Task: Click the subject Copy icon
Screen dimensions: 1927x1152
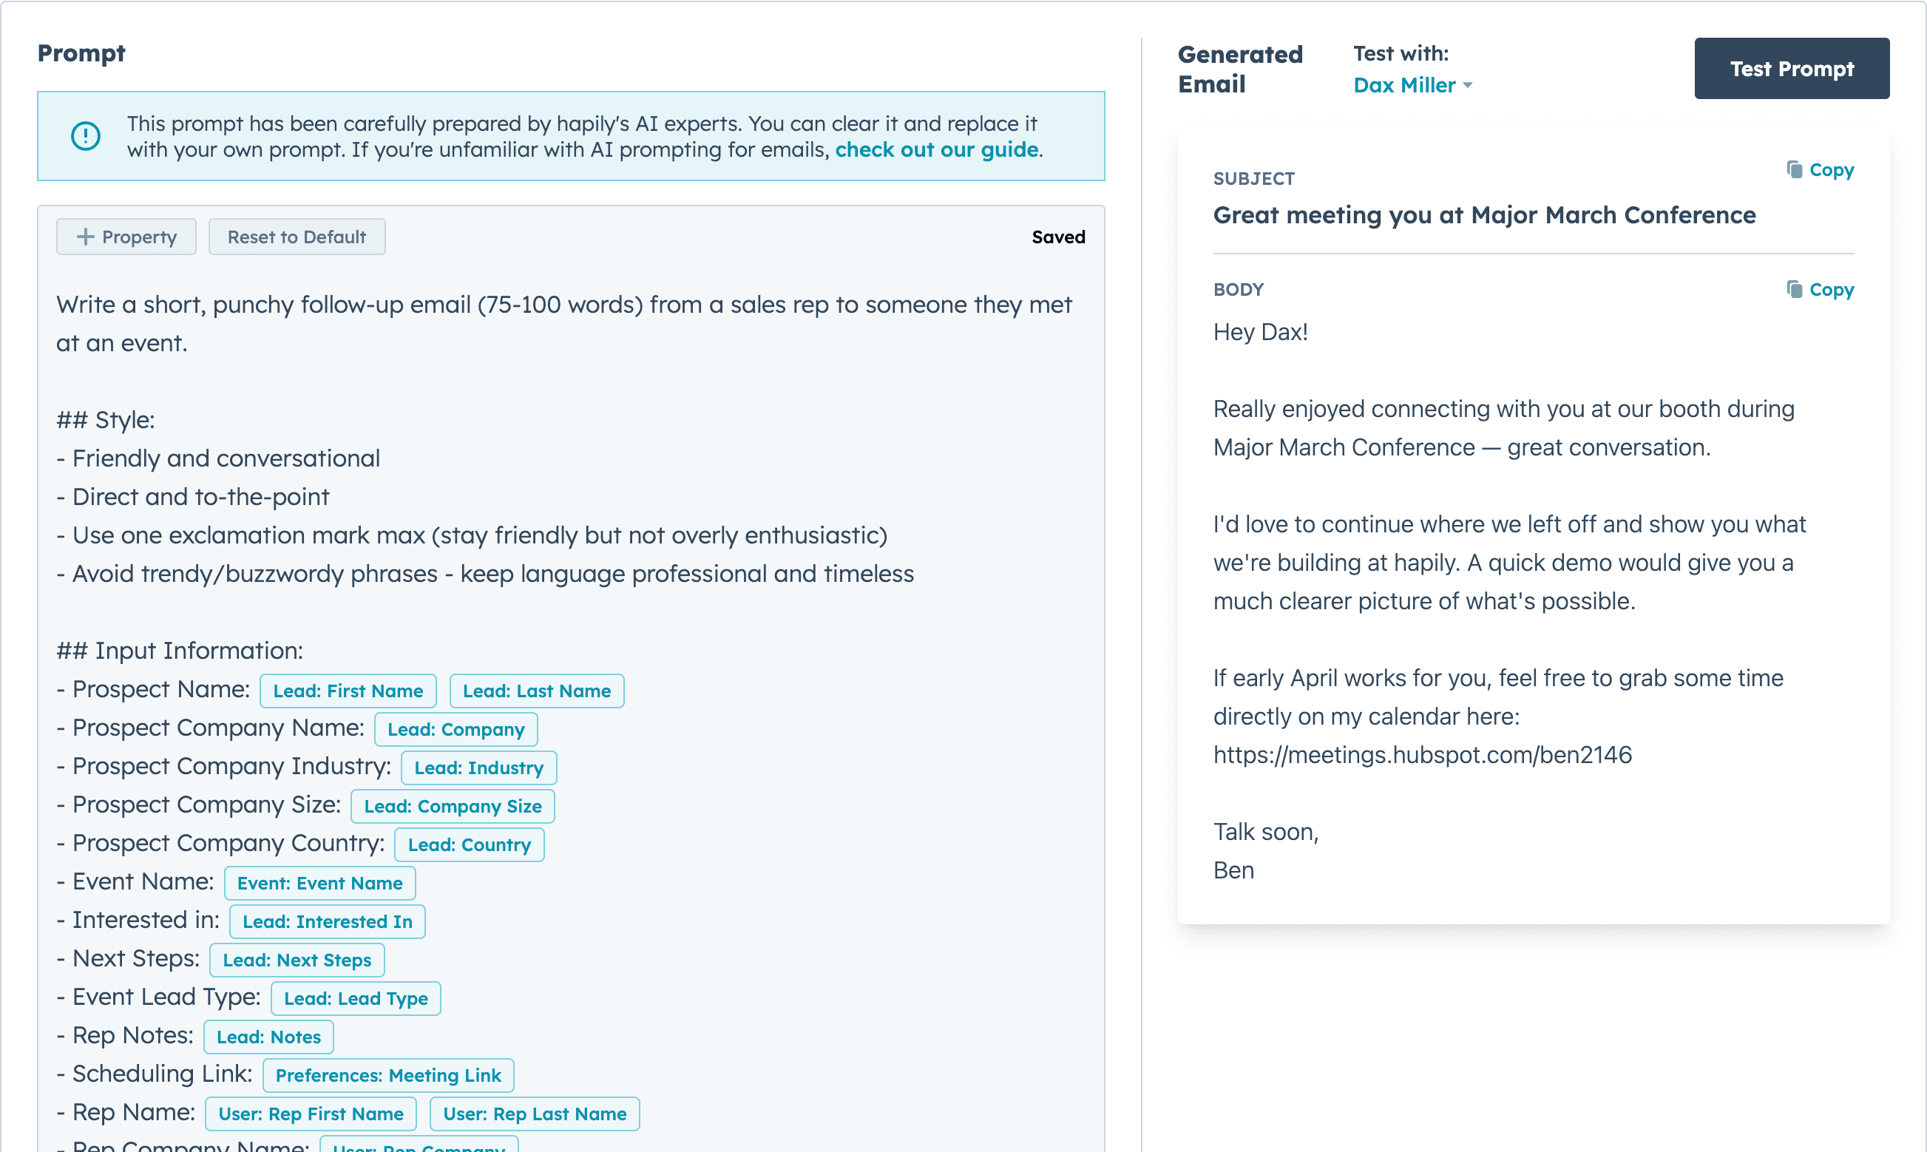Action: click(x=1793, y=169)
